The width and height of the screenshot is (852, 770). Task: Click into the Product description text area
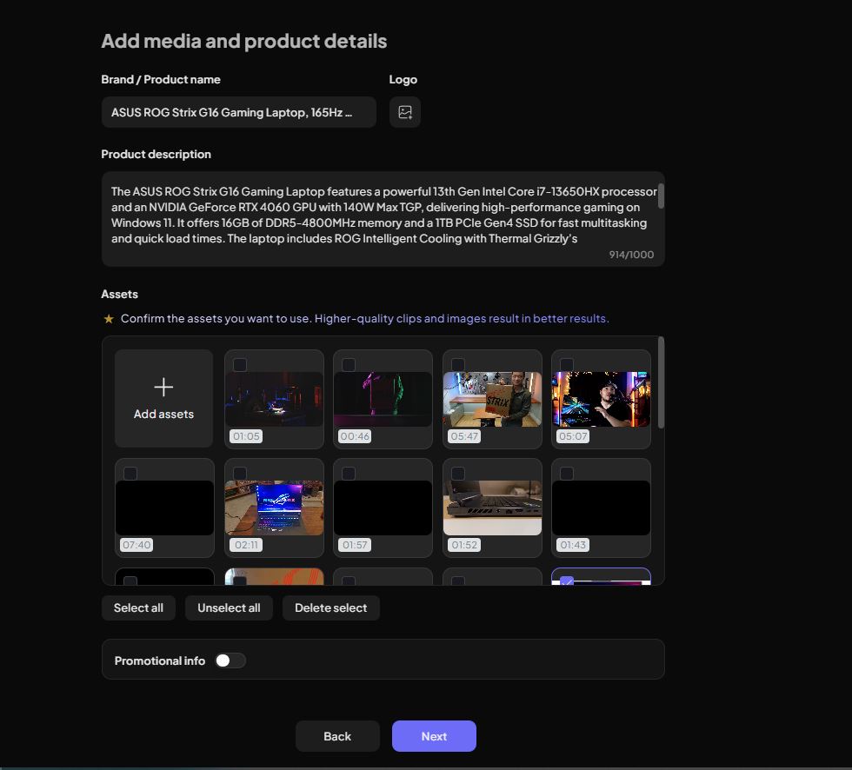(383, 219)
